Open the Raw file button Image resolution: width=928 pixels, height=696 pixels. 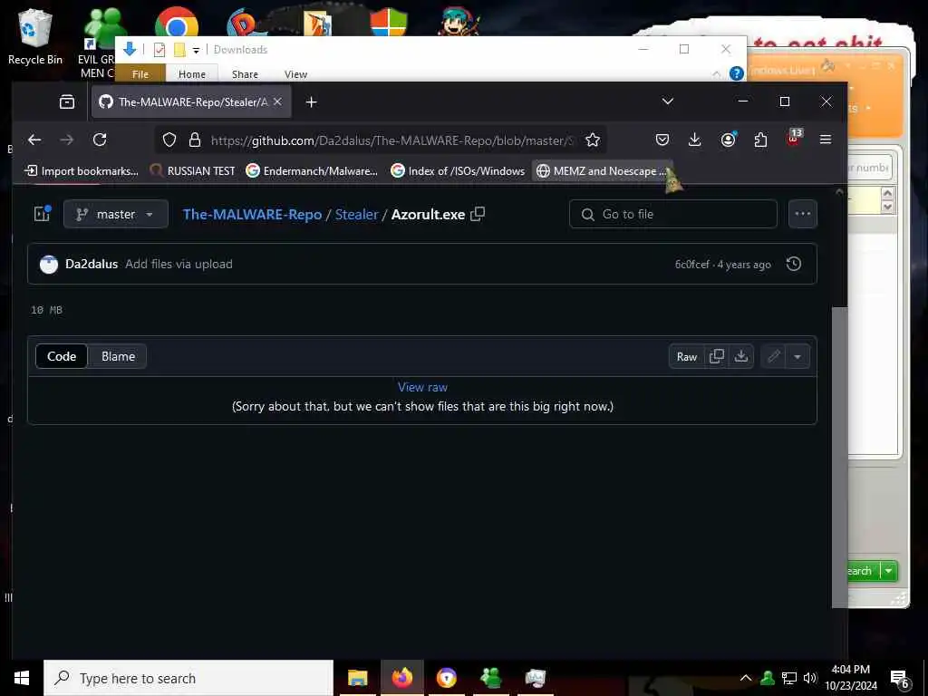[687, 356]
